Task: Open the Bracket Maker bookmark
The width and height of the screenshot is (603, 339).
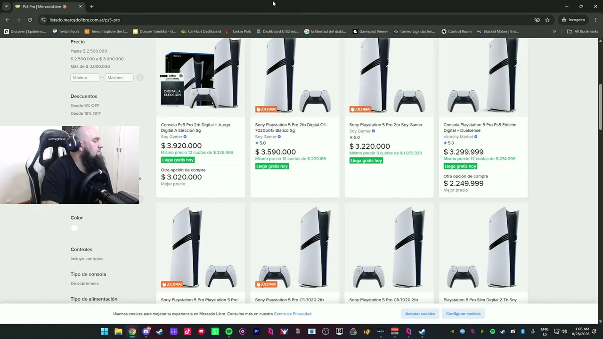Action: pyautogui.click(x=497, y=32)
